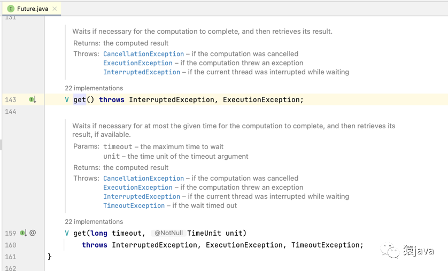The width and height of the screenshot is (448, 271).
Task: Show the 22 implementations hint above get()
Action: pyautogui.click(x=94, y=88)
